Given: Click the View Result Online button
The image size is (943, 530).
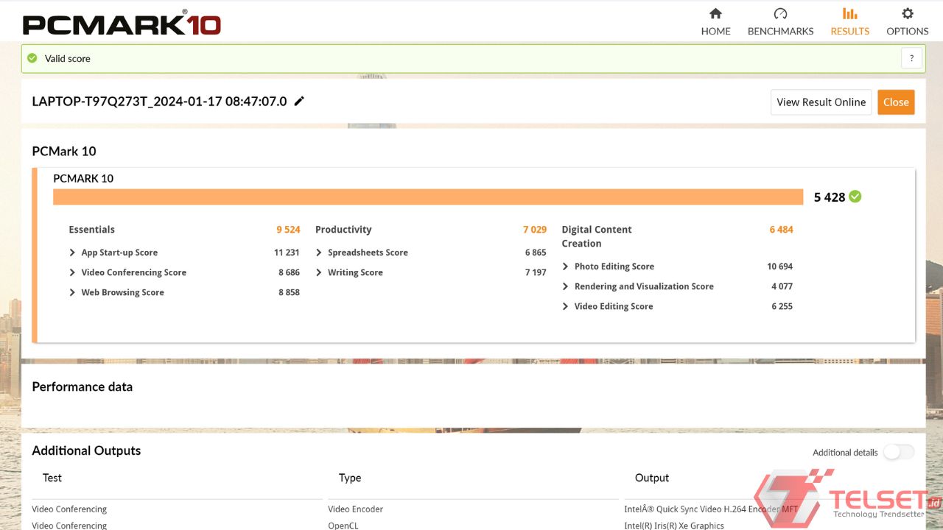Looking at the screenshot, I should click(821, 102).
